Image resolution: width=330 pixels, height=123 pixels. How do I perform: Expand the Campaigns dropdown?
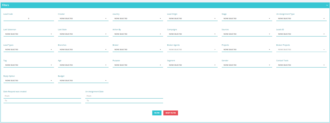coord(192,34)
